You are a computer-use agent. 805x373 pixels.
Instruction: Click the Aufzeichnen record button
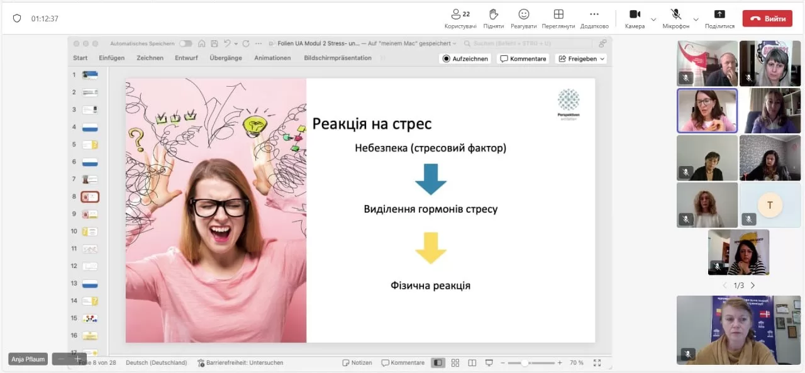click(x=465, y=58)
